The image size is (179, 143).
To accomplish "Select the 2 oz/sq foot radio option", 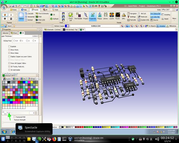I will pos(27,41).
